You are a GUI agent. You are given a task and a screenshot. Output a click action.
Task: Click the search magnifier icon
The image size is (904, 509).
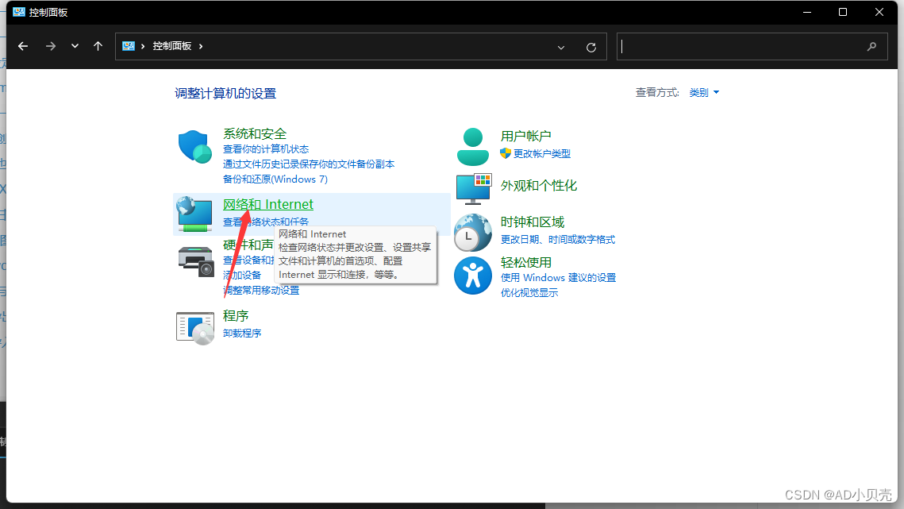pos(871,46)
